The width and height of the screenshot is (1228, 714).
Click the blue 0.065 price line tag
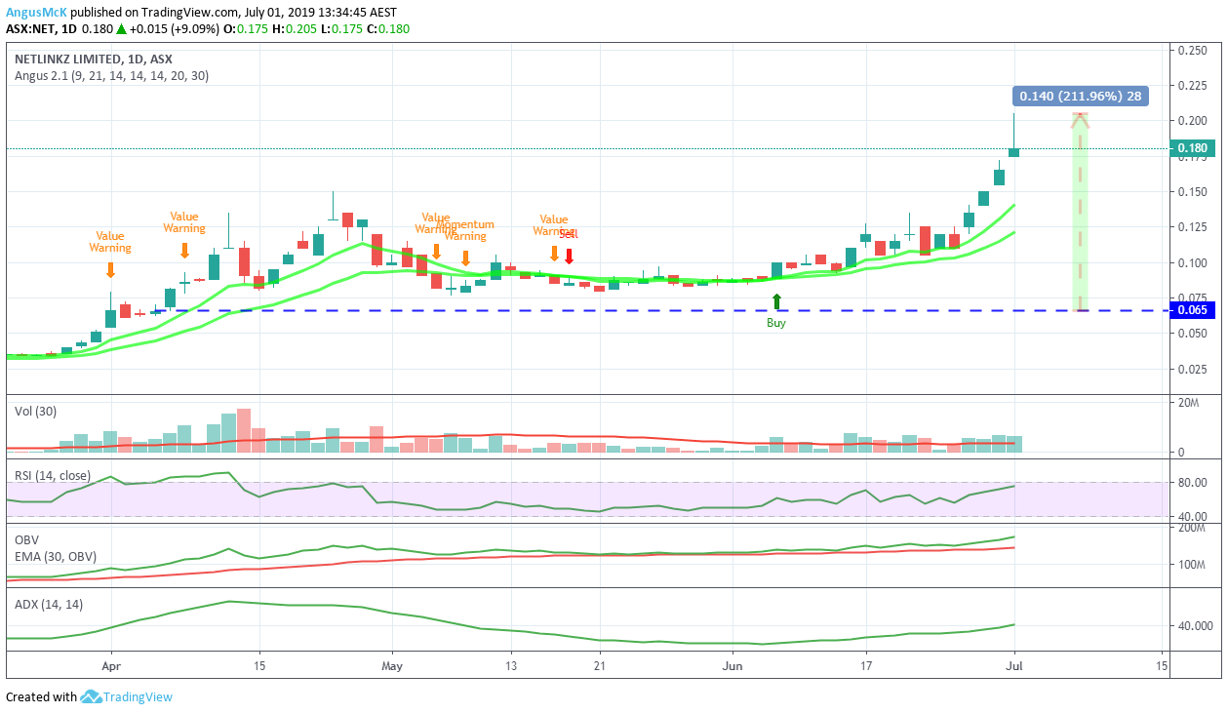tap(1192, 310)
